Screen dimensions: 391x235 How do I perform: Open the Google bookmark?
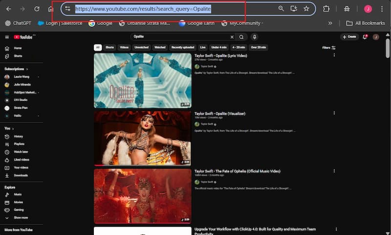[101, 23]
